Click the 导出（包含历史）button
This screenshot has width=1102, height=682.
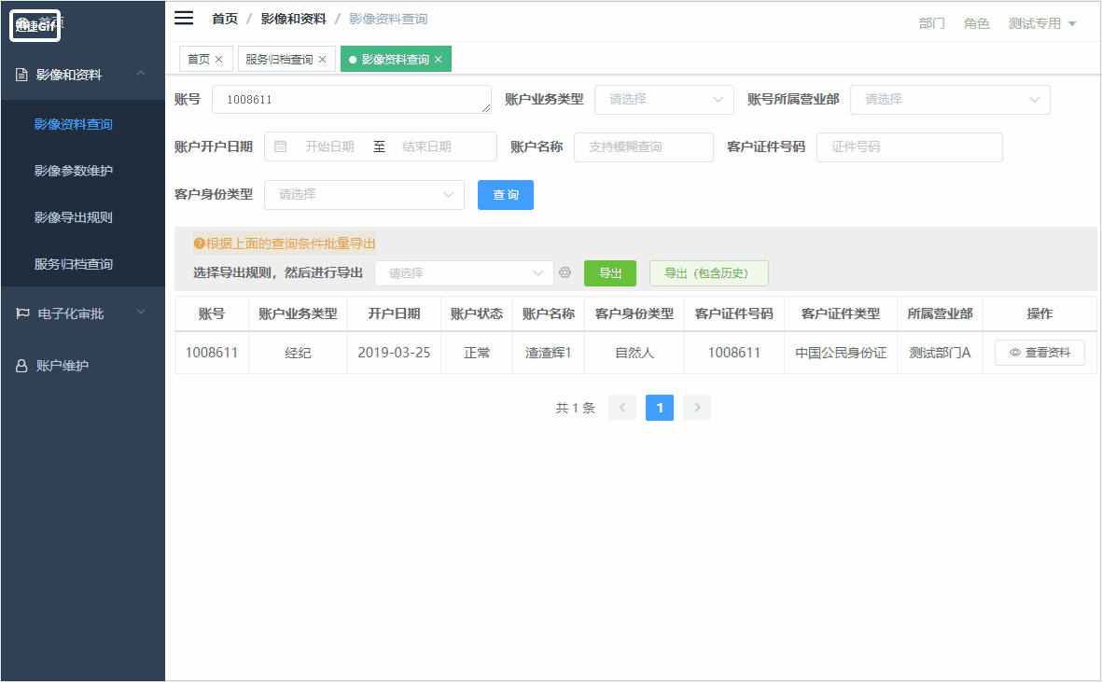708,273
